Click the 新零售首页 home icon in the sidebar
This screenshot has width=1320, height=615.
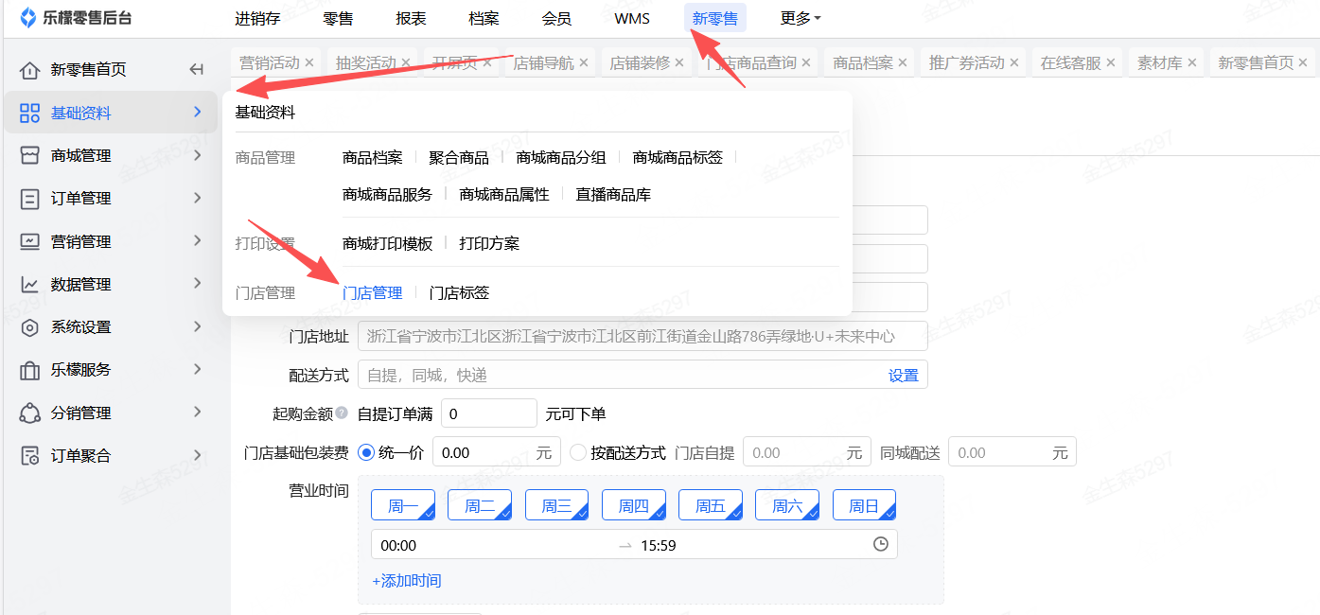coord(30,70)
